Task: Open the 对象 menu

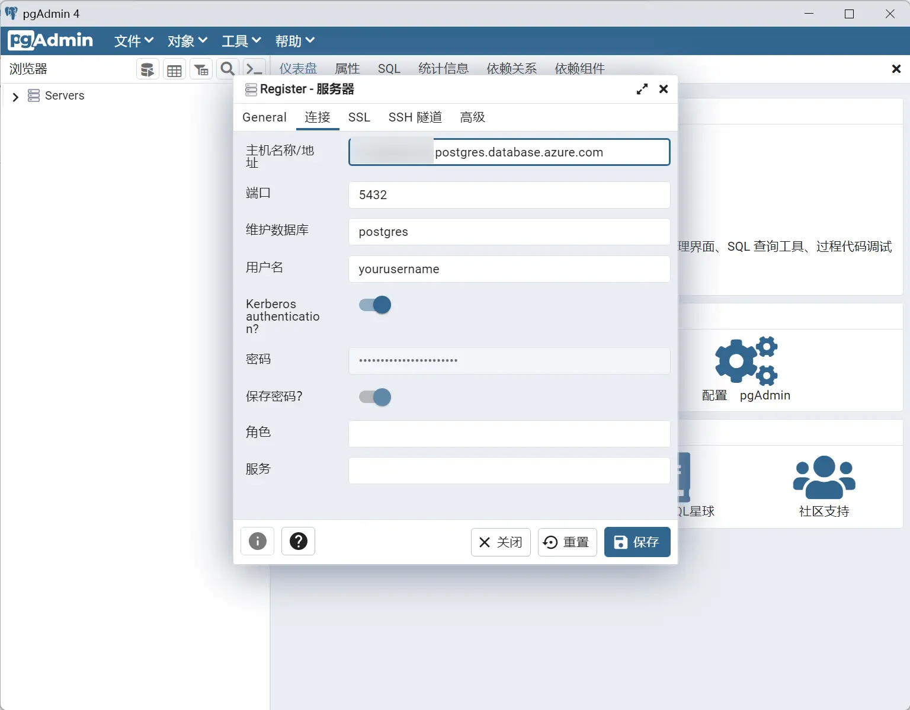Action: click(x=187, y=41)
